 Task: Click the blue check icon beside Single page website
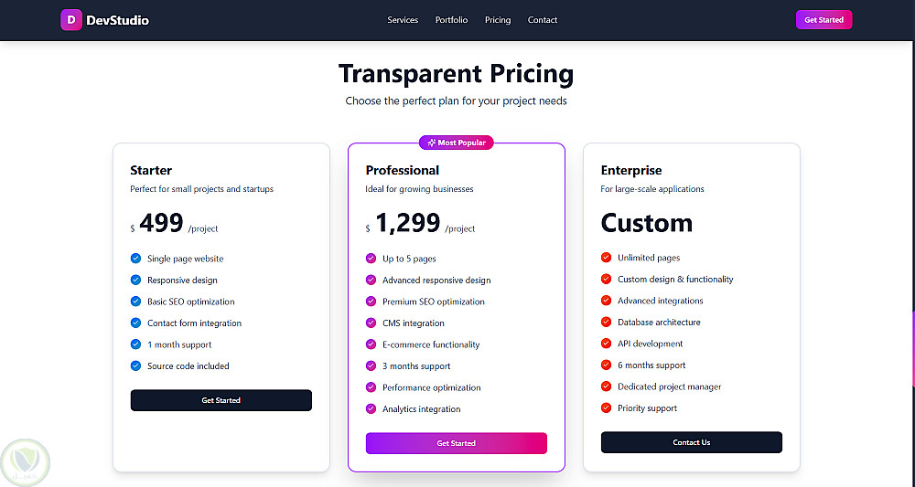click(135, 259)
